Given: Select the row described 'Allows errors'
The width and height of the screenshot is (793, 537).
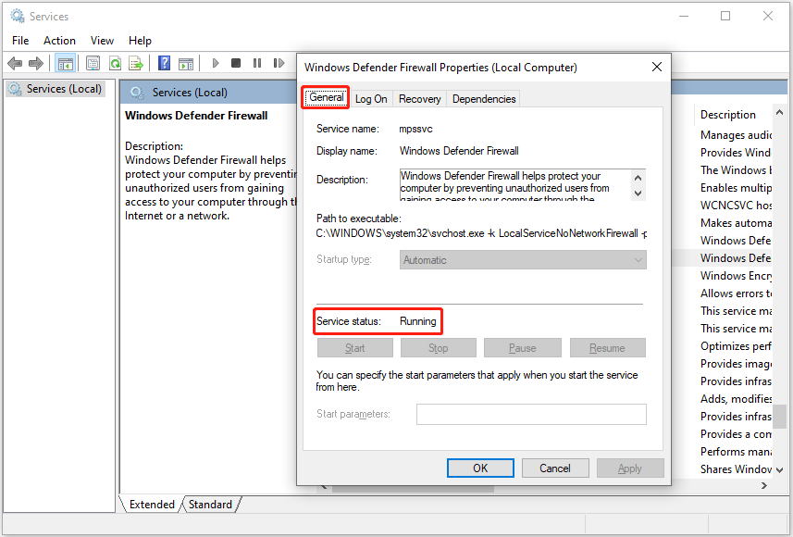Looking at the screenshot, I should (x=736, y=293).
